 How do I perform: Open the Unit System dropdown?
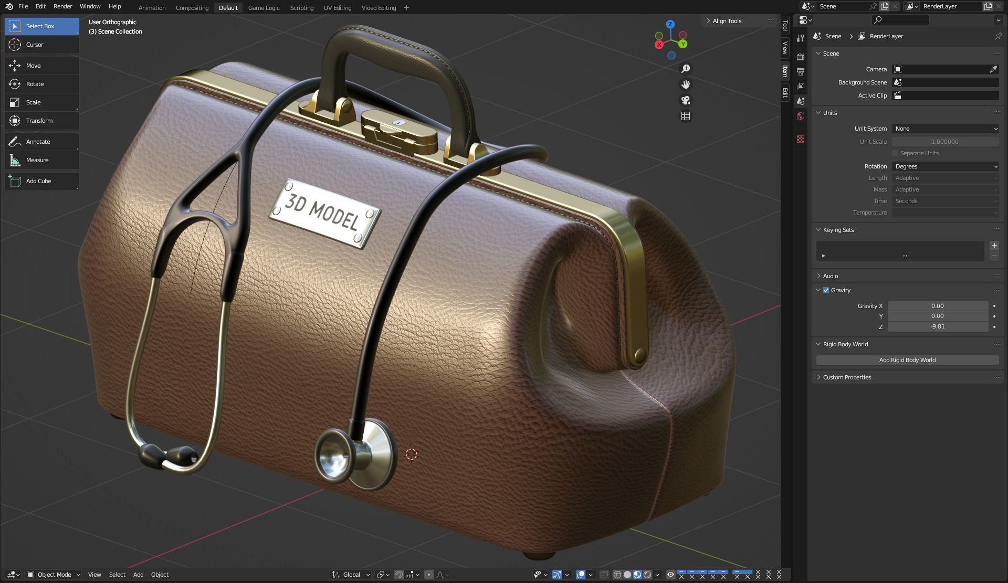coord(945,129)
